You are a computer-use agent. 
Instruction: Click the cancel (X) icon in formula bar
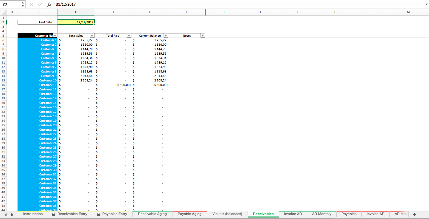click(x=32, y=4)
